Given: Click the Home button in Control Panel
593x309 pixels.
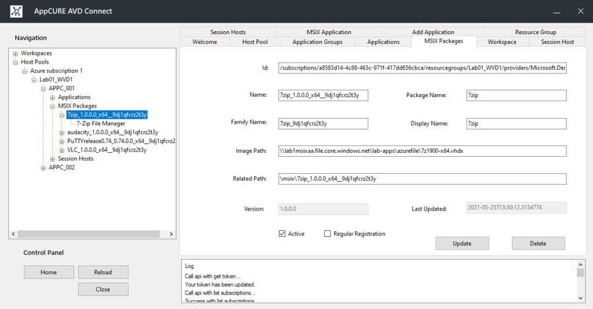Looking at the screenshot, I should click(49, 273).
